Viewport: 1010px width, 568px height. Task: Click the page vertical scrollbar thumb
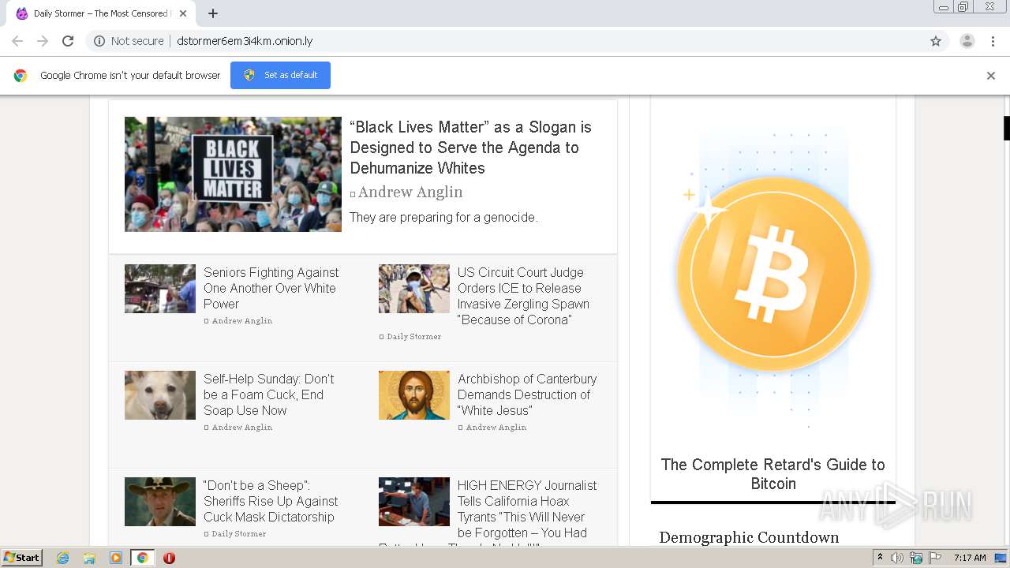click(x=1006, y=128)
